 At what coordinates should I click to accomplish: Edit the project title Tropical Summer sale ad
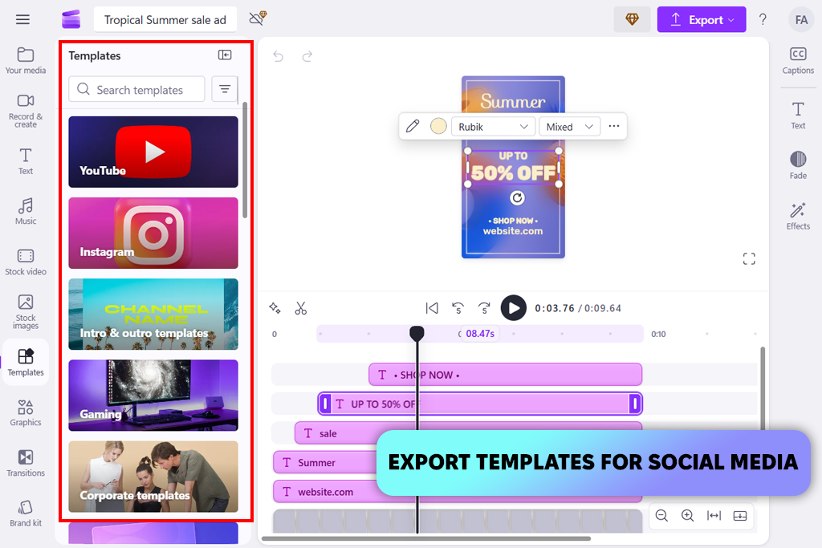165,20
